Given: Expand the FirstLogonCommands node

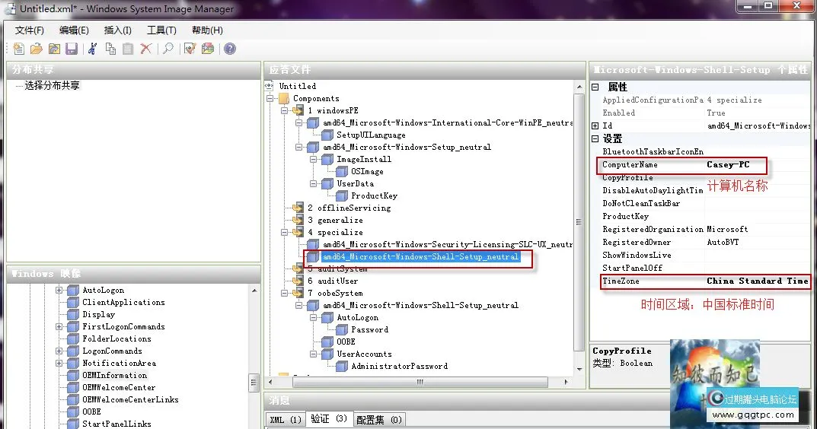Looking at the screenshot, I should (x=59, y=327).
